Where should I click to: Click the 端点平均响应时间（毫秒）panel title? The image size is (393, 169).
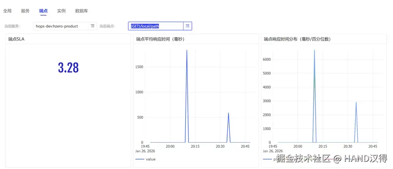coord(160,39)
